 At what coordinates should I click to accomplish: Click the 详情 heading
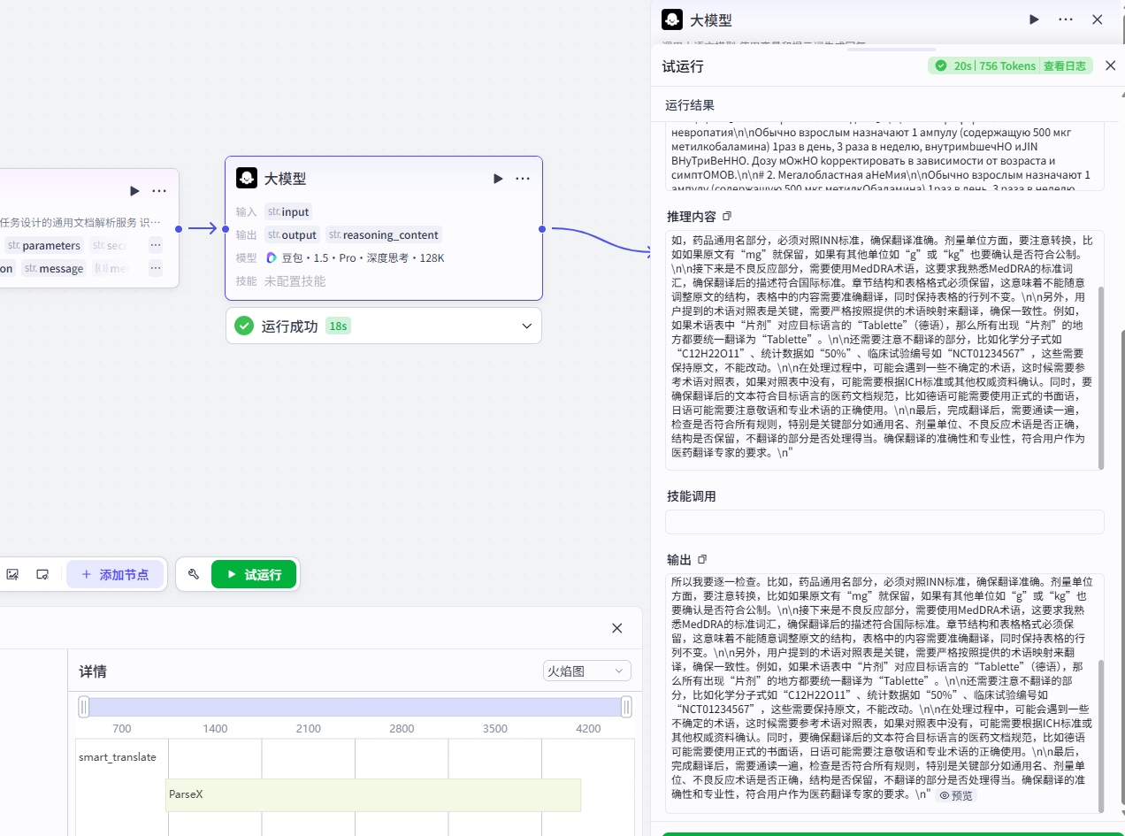pos(93,671)
